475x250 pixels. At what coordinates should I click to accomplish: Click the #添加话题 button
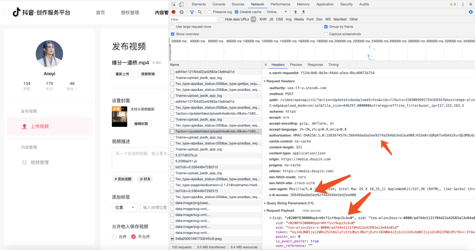coord(123,179)
